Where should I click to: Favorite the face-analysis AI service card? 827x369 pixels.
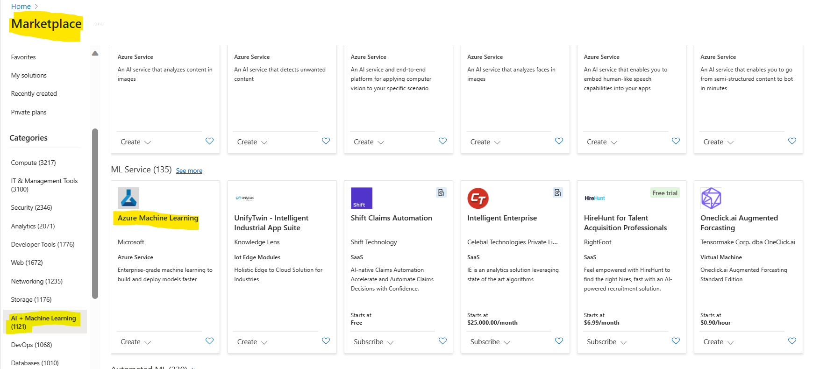coord(559,141)
